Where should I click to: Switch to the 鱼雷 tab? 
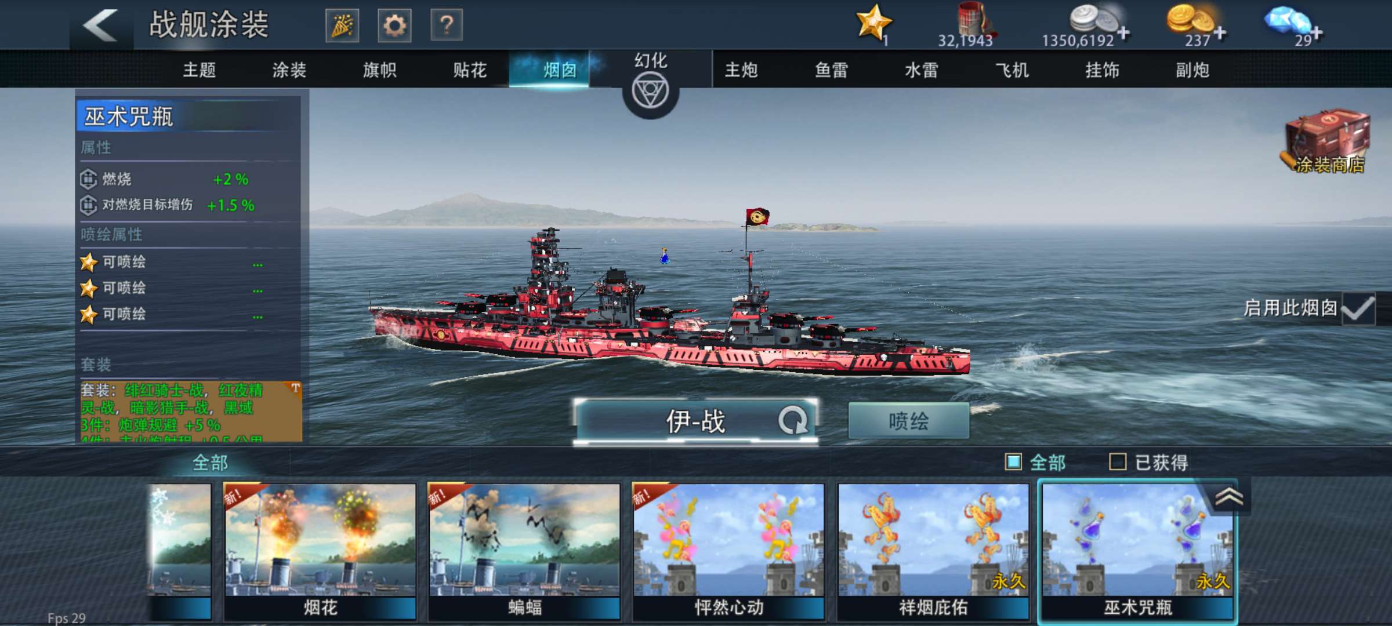click(x=831, y=70)
